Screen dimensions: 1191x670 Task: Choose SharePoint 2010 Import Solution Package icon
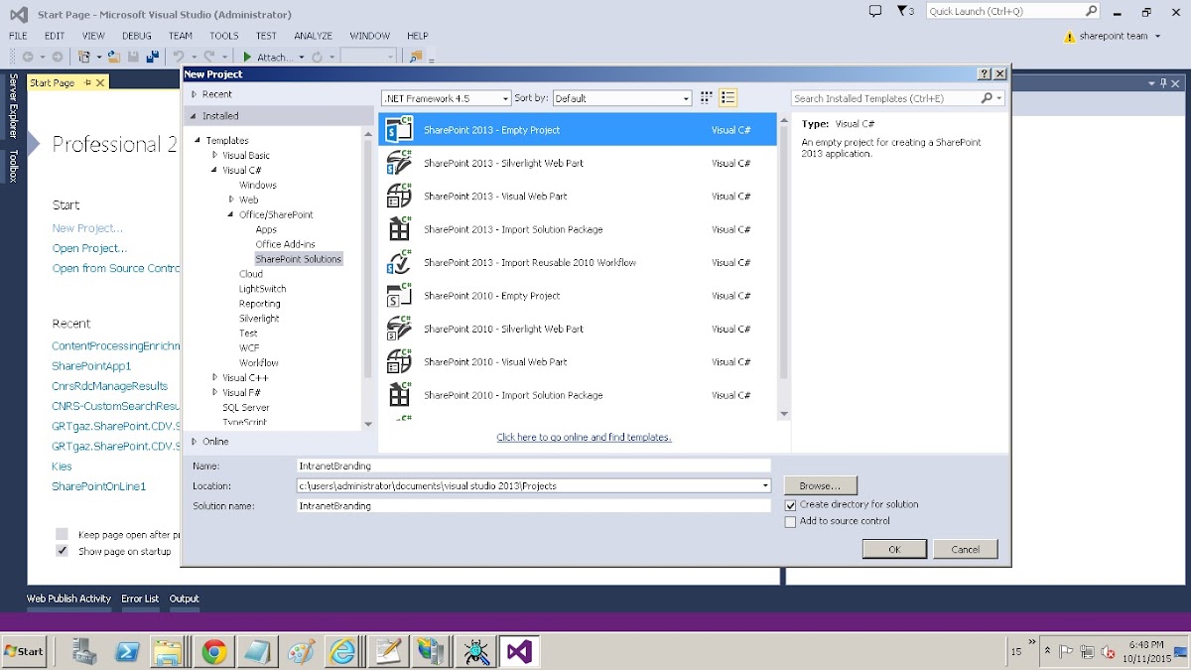tap(399, 395)
